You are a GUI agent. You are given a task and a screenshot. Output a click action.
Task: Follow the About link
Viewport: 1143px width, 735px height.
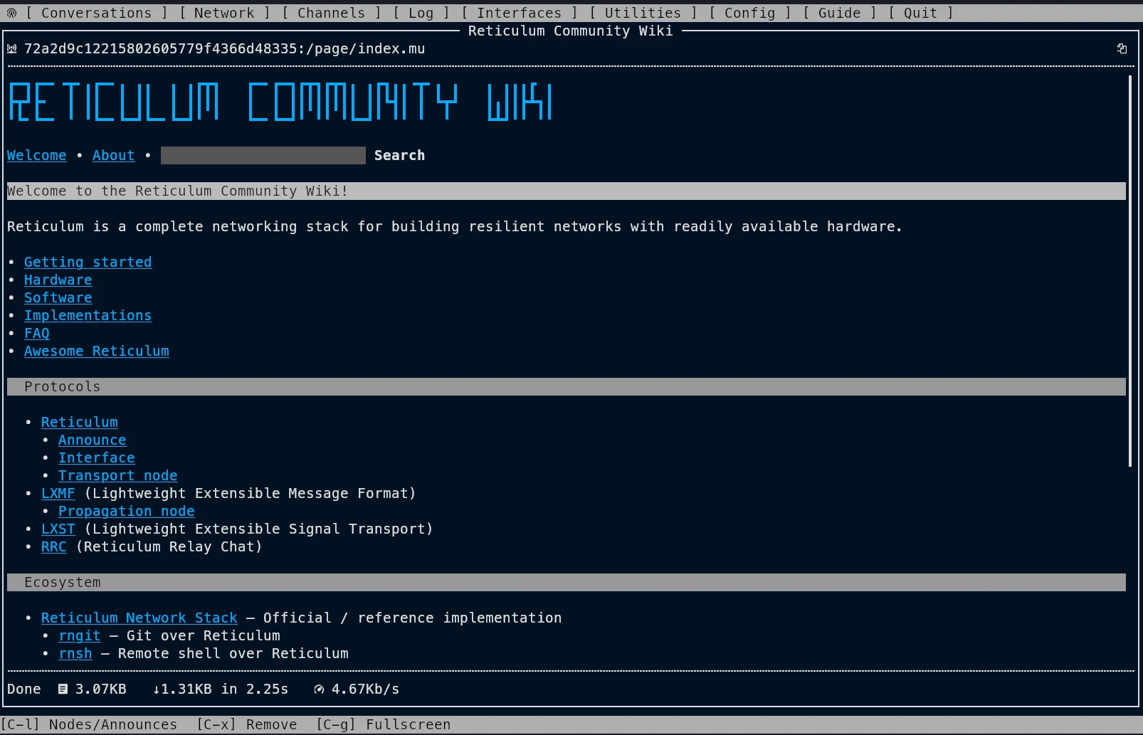tap(114, 155)
